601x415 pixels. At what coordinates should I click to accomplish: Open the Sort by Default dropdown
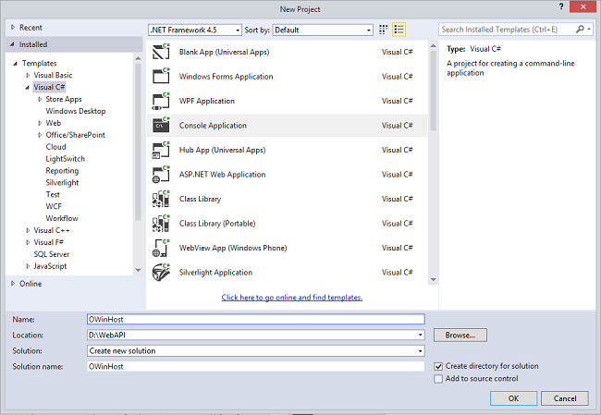pos(323,30)
